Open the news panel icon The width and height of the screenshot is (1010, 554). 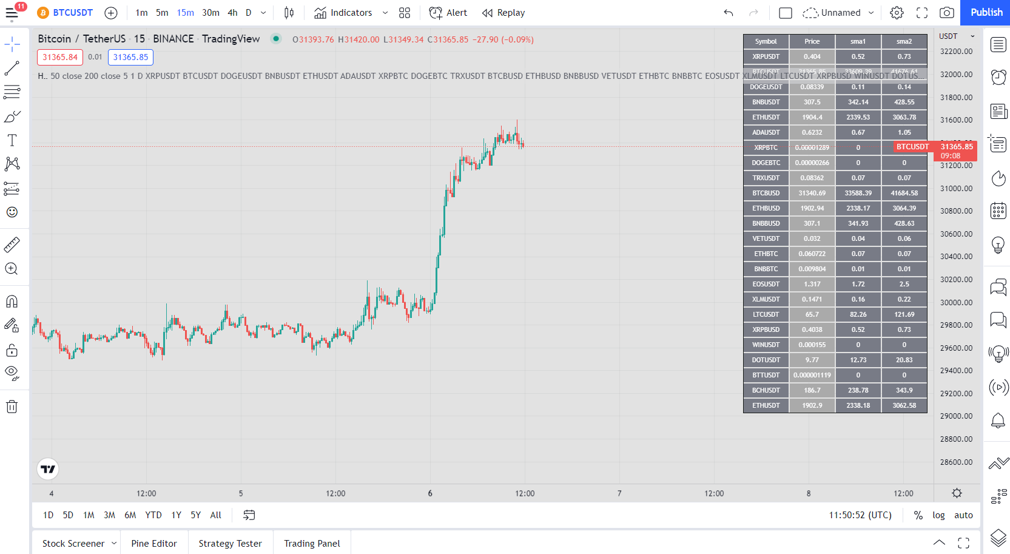click(998, 111)
